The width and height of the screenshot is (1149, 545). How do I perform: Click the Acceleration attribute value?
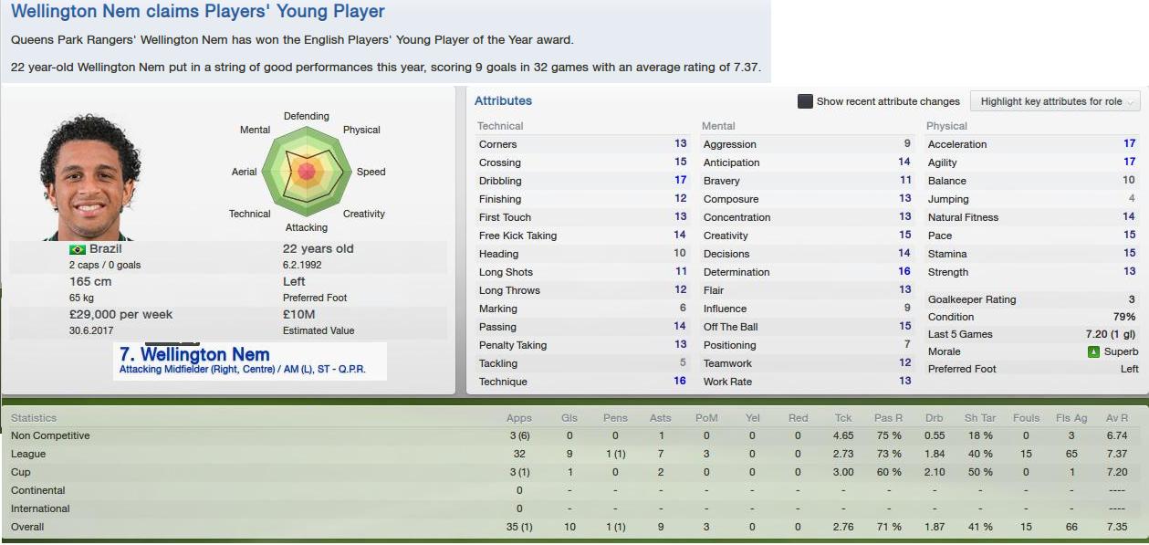click(x=1129, y=144)
